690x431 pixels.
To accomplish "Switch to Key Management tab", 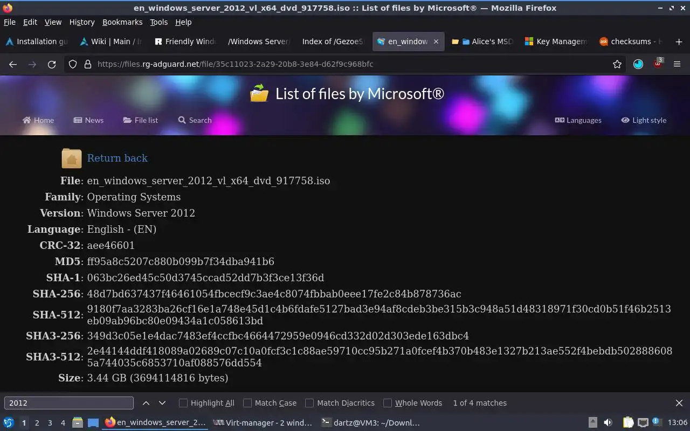I will point(556,41).
